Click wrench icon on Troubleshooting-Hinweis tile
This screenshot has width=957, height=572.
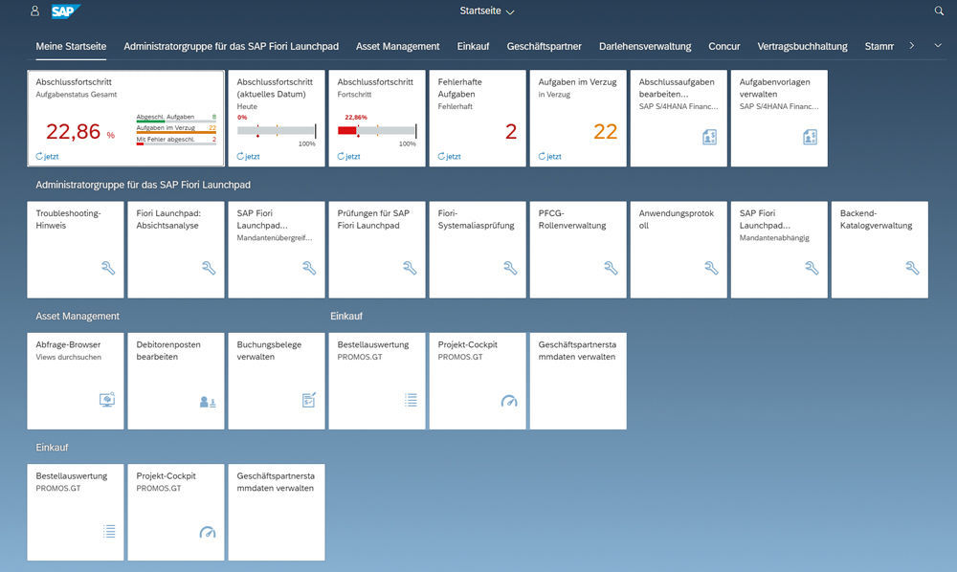[x=108, y=269]
